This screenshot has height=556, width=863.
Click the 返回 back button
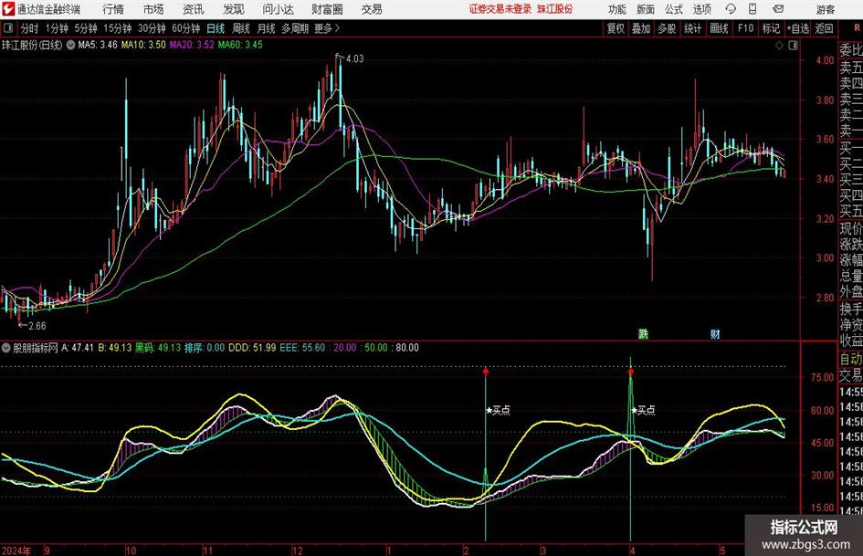(x=824, y=28)
